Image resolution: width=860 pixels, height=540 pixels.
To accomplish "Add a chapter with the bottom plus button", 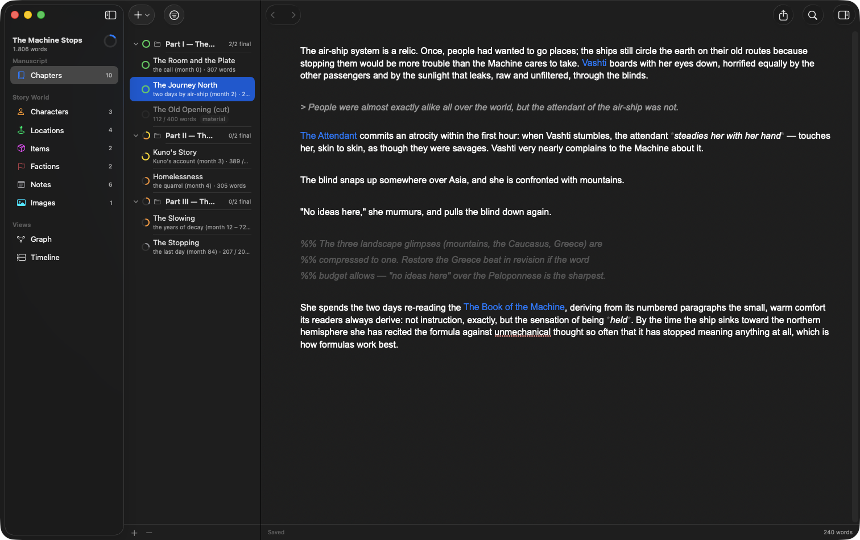I will [134, 533].
